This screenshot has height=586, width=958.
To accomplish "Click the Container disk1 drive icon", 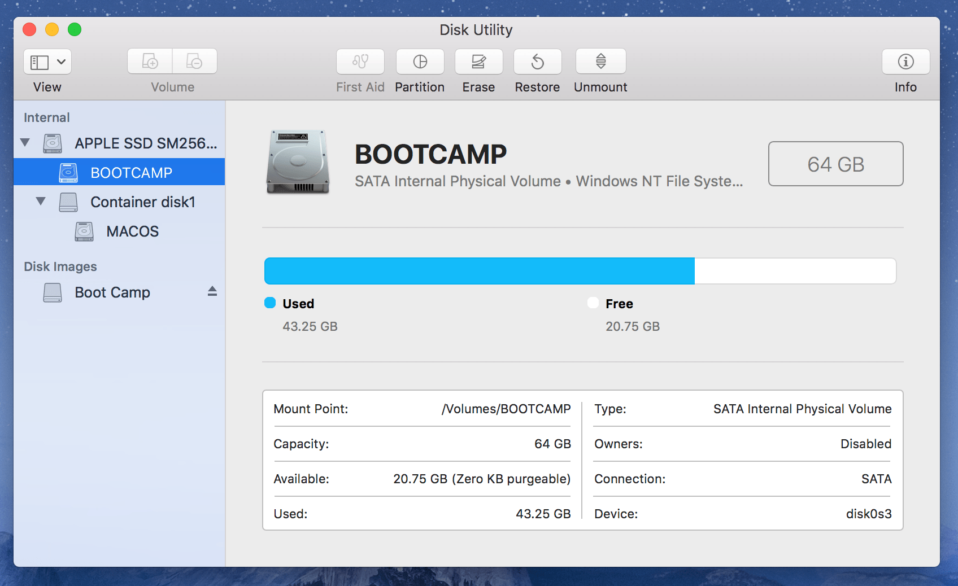I will click(x=68, y=202).
